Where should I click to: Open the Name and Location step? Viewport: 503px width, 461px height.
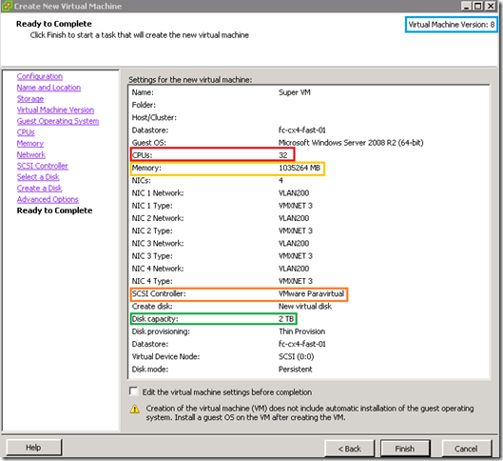click(48, 88)
